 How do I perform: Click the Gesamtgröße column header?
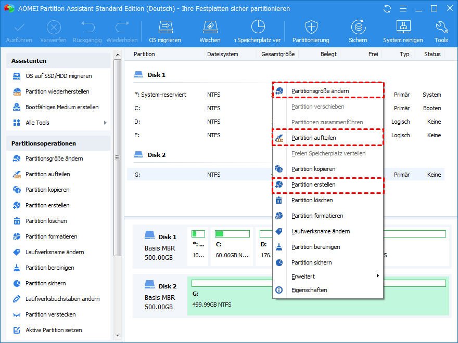(x=278, y=54)
